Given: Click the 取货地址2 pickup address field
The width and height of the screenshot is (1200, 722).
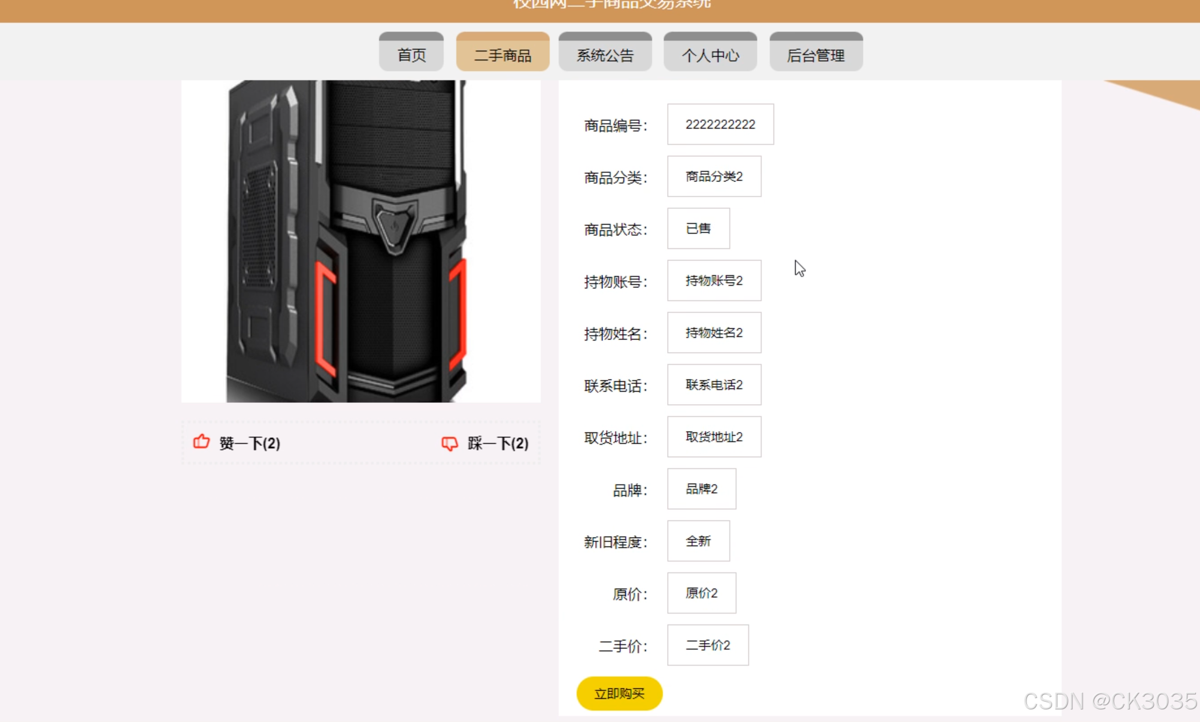Looking at the screenshot, I should click(714, 437).
